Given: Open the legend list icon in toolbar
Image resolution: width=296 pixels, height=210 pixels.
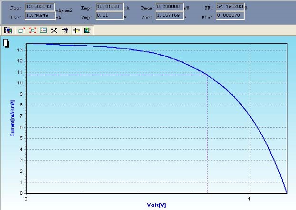Looking at the screenshot, I should [43, 30].
